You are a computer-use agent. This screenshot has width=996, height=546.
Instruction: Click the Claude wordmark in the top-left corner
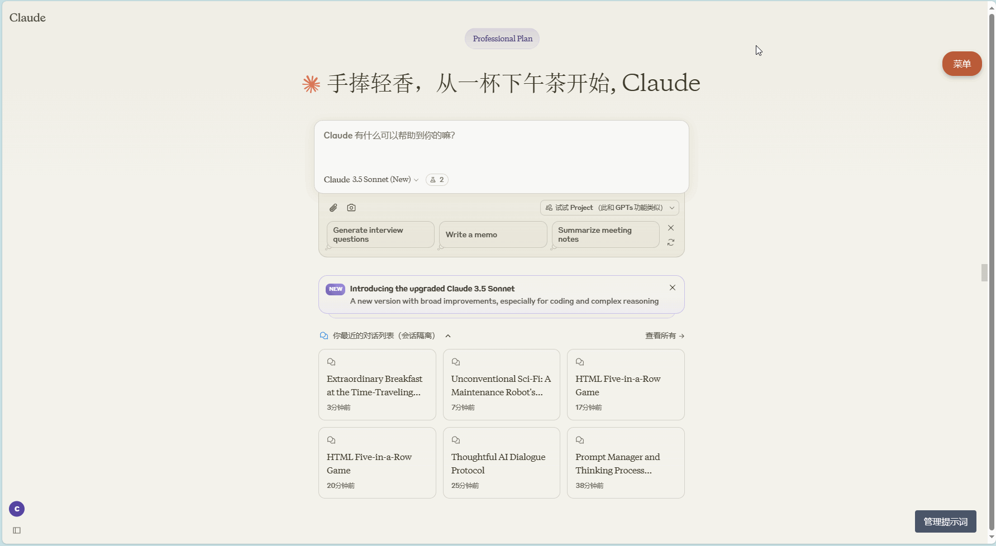coord(27,17)
